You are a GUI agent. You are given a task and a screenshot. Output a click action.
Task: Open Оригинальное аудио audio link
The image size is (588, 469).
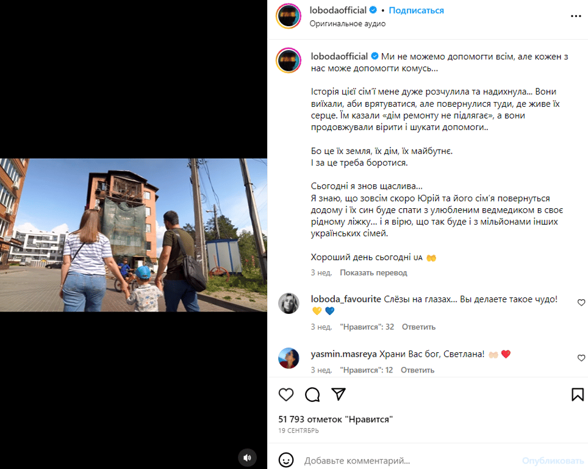[347, 24]
